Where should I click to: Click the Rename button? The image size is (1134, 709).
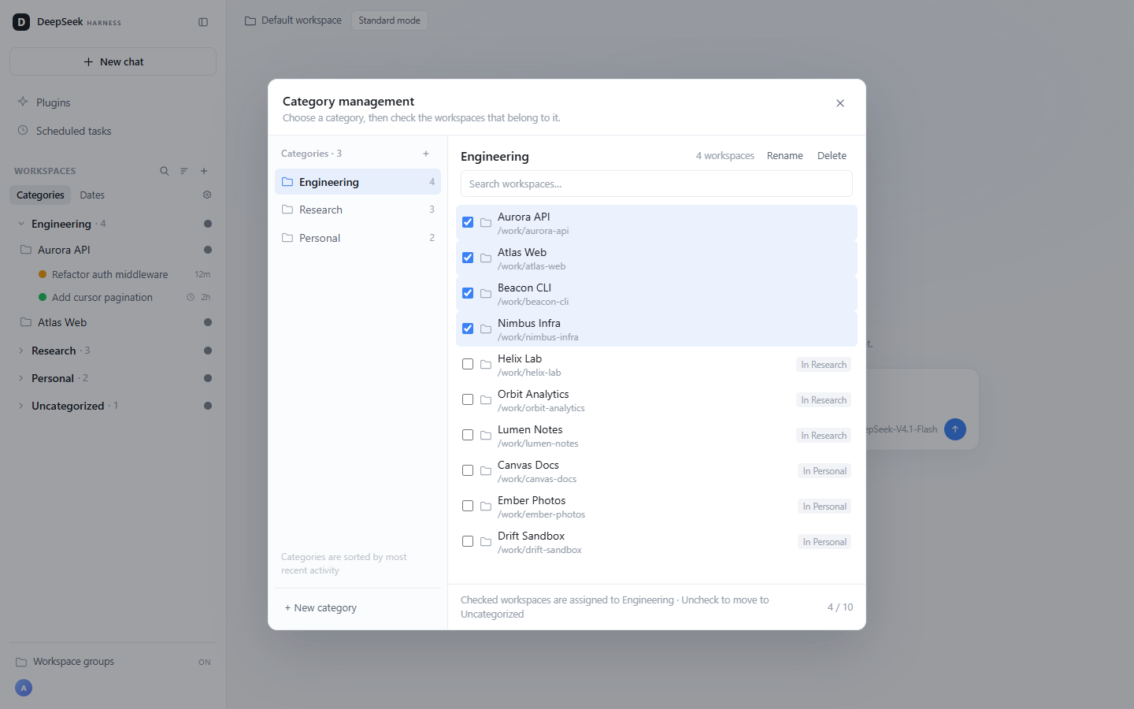785,156
